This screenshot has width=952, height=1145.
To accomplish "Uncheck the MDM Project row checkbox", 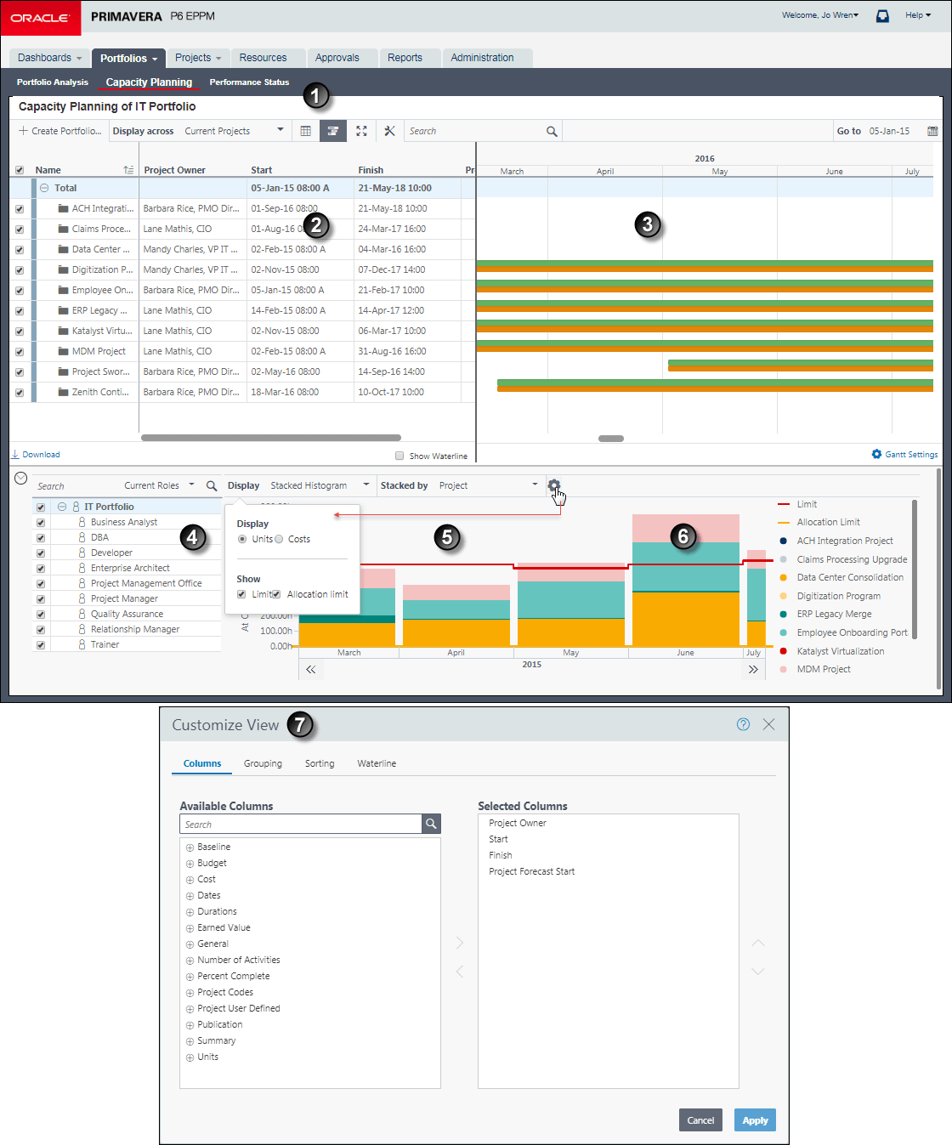I will point(20,352).
